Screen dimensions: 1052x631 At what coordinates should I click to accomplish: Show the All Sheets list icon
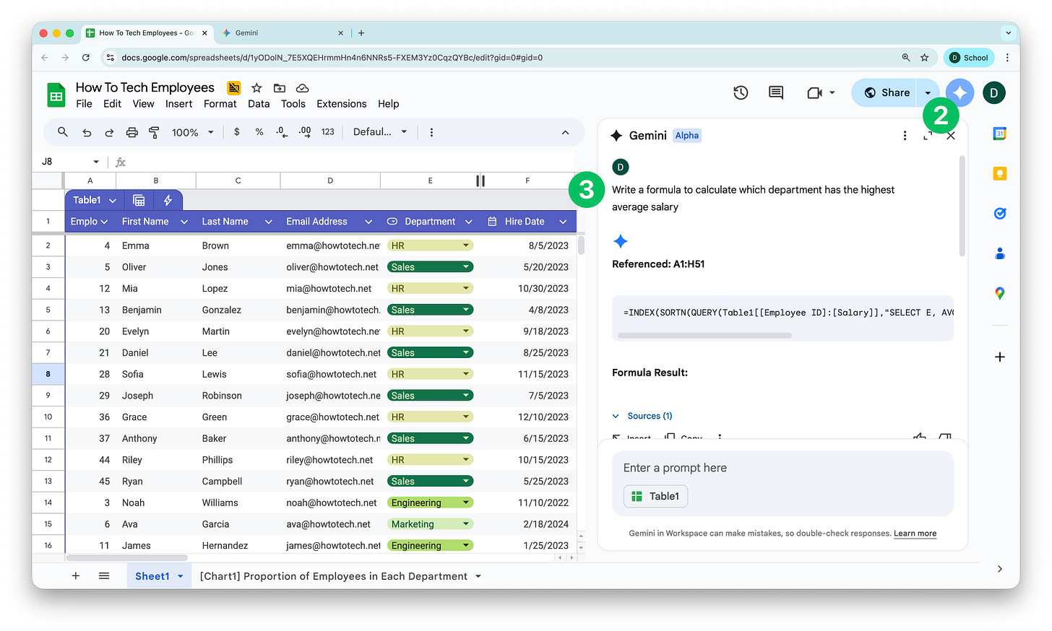[104, 575]
